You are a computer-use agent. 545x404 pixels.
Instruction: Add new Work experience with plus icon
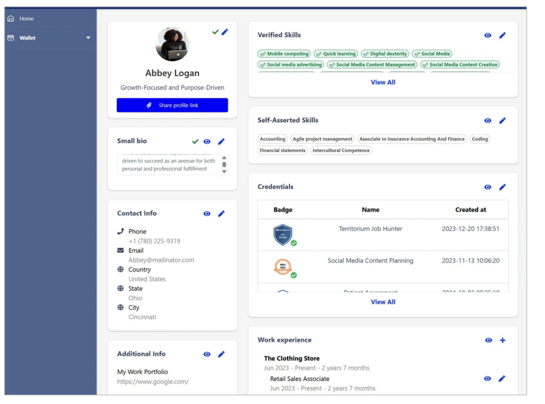coord(502,340)
